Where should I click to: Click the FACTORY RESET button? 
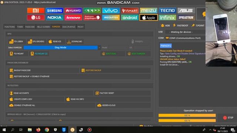(x=122, y=93)
